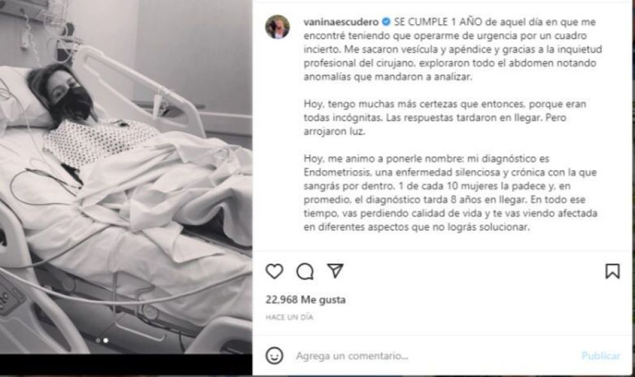Open comments via the speech bubble icon
The image size is (635, 377).
click(305, 271)
